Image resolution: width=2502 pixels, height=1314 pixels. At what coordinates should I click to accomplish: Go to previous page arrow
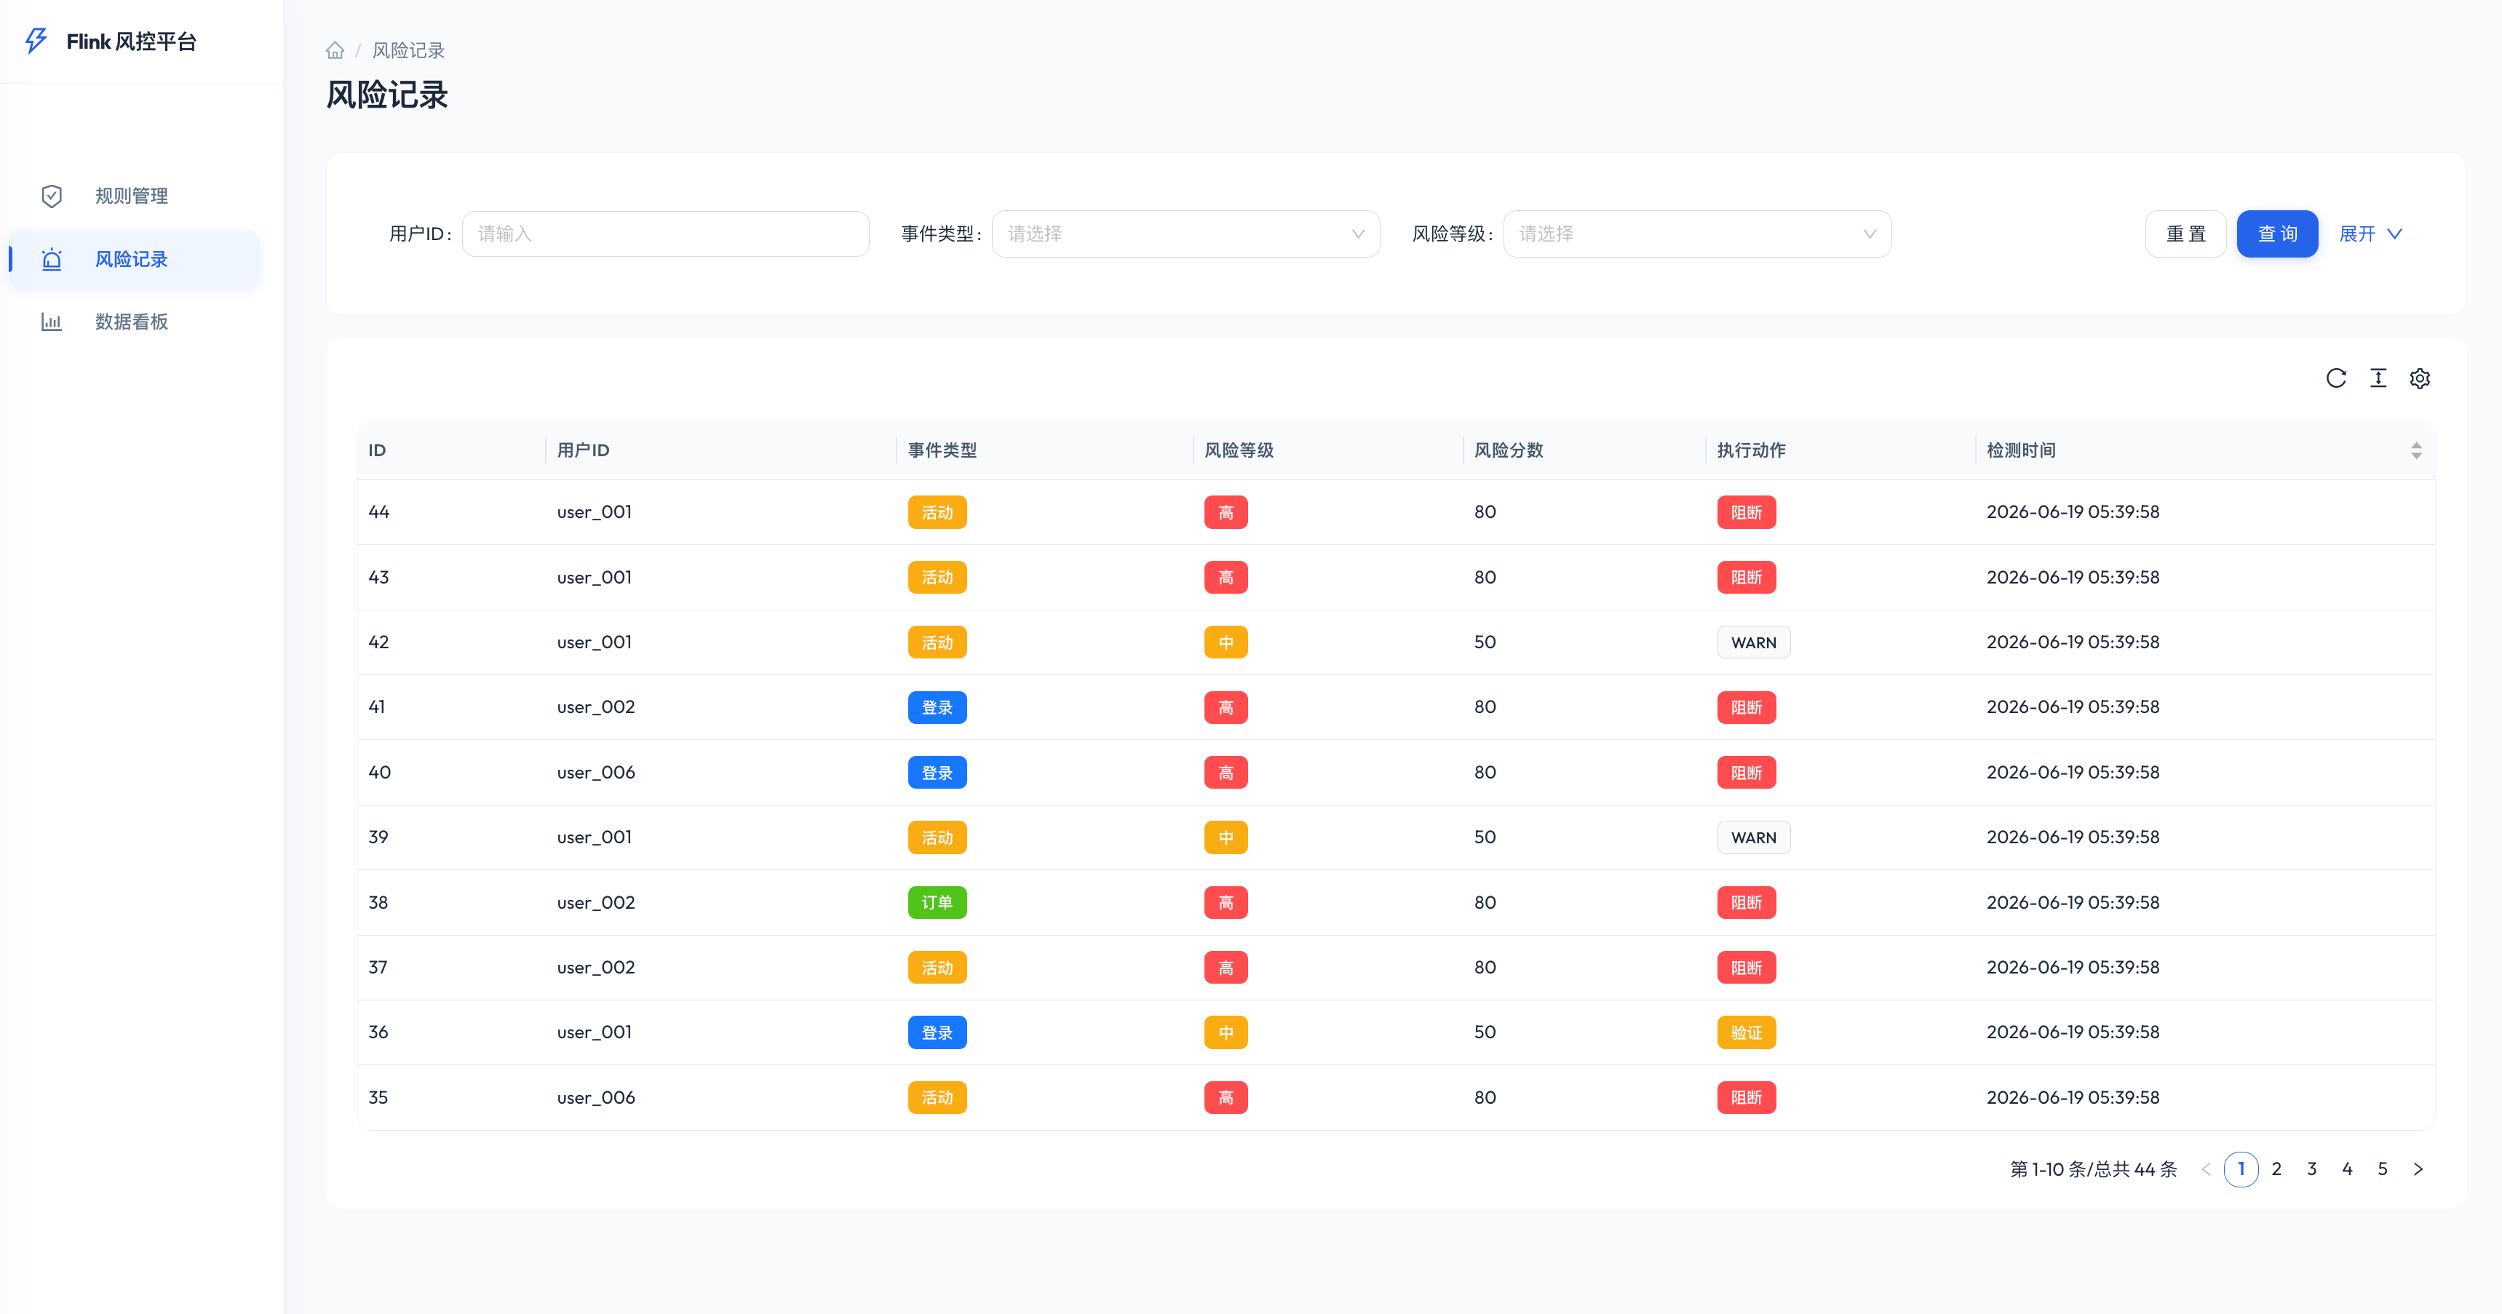coord(2206,1169)
